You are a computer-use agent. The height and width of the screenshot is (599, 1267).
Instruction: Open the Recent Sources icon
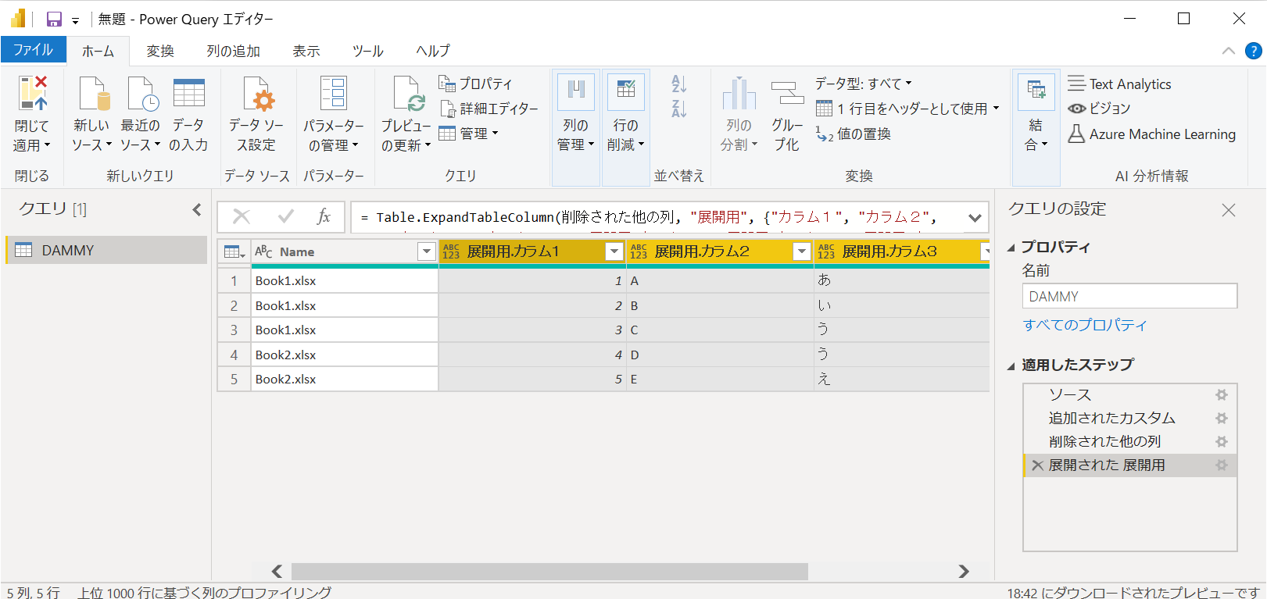[x=142, y=94]
